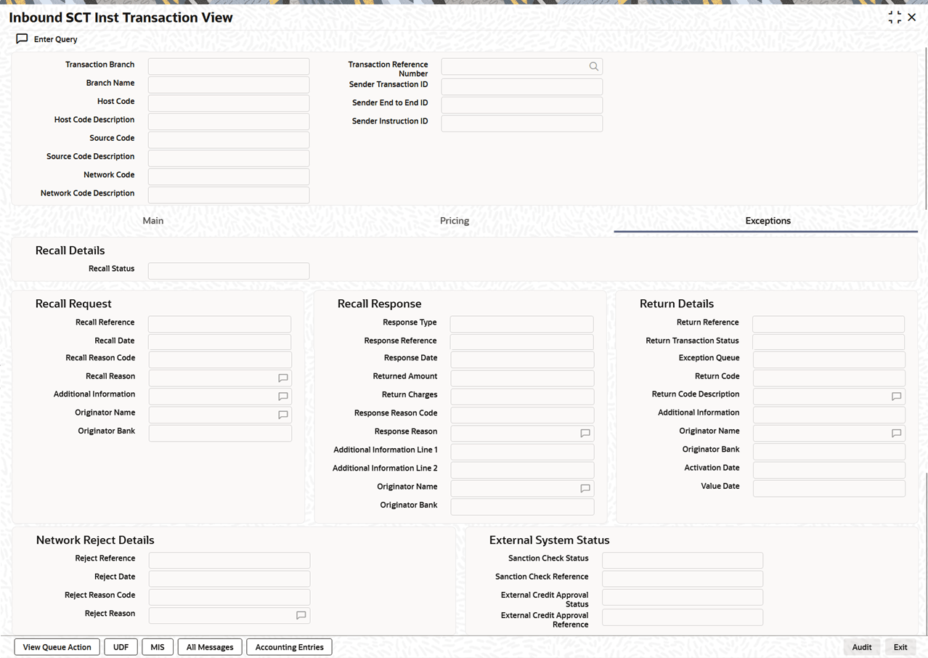Screen dimensions: 928x658
Task: Click the Network Code field
Action: click(229, 177)
